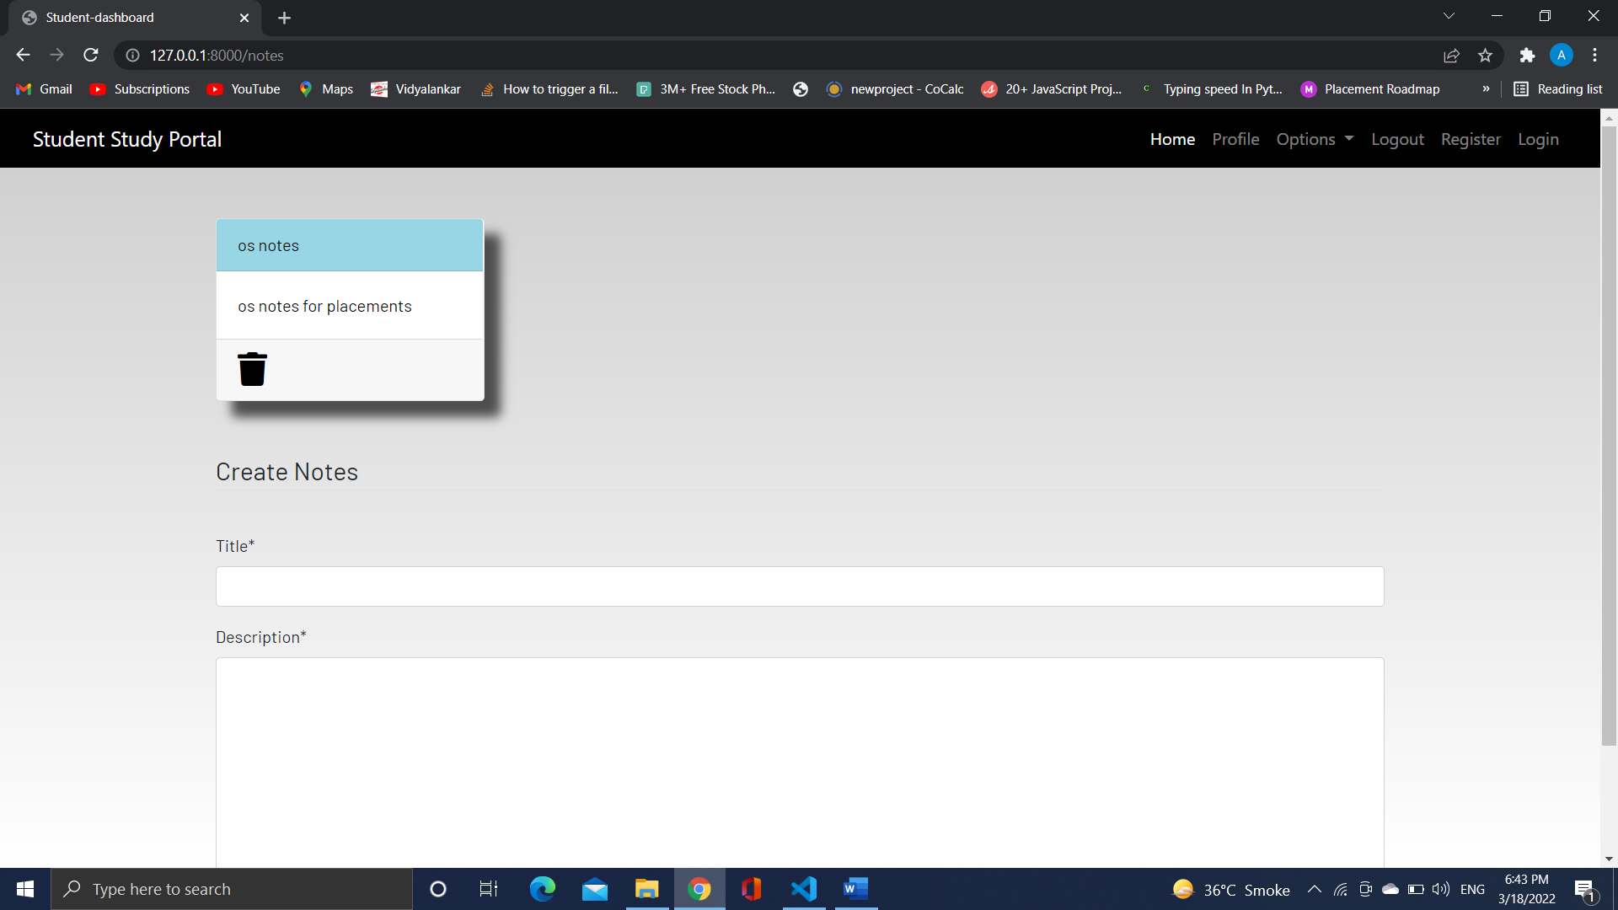Open the tab search dropdown arrow
Image resolution: width=1618 pixels, height=910 pixels.
coord(1449,16)
